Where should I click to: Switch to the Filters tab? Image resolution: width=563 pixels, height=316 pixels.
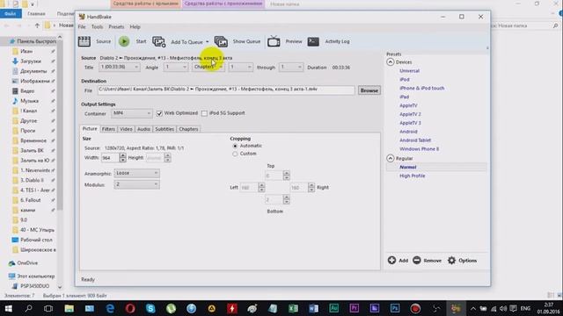[x=108, y=129]
